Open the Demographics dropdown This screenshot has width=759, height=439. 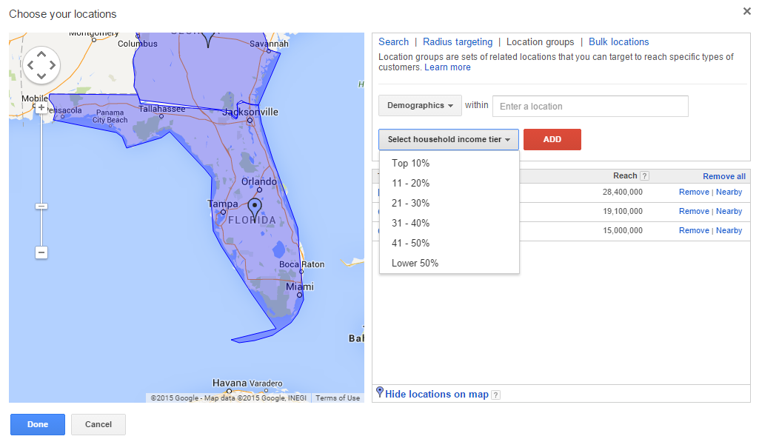coord(420,106)
